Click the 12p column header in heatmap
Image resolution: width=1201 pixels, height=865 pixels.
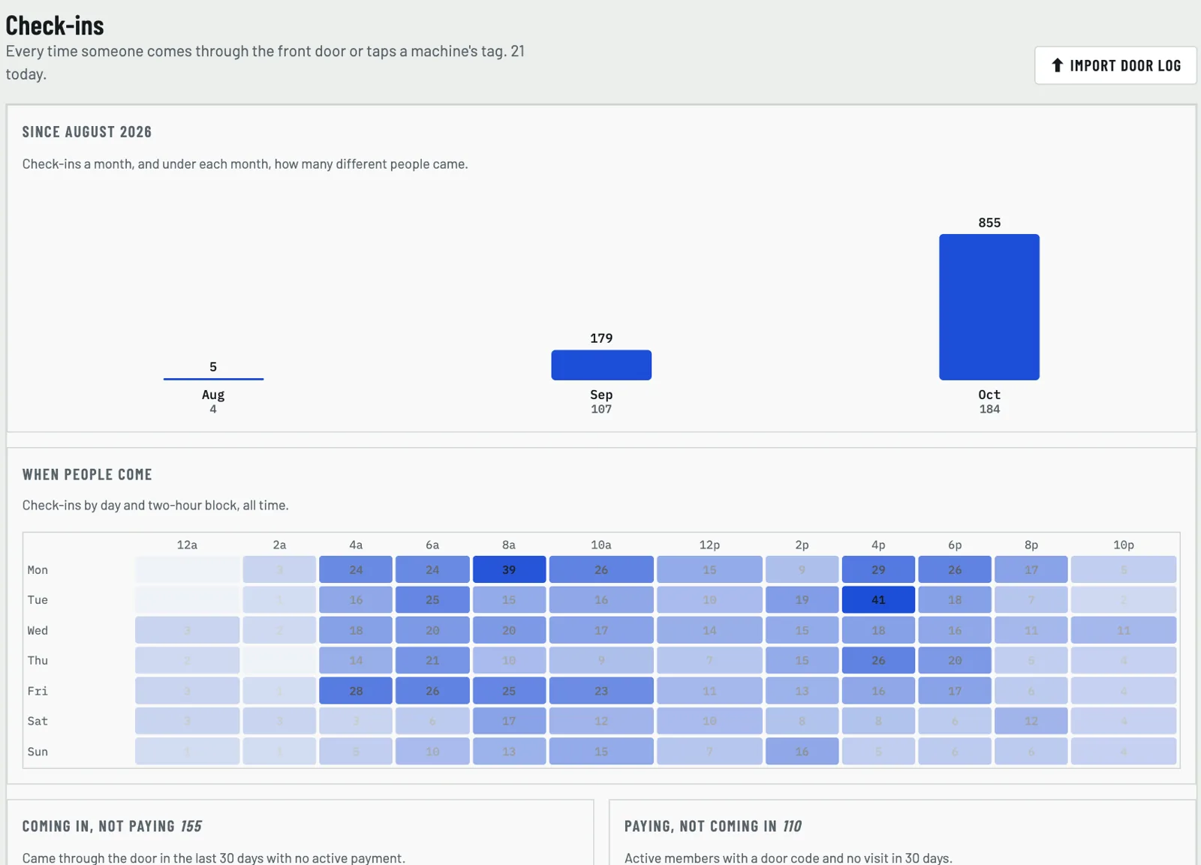tap(709, 545)
